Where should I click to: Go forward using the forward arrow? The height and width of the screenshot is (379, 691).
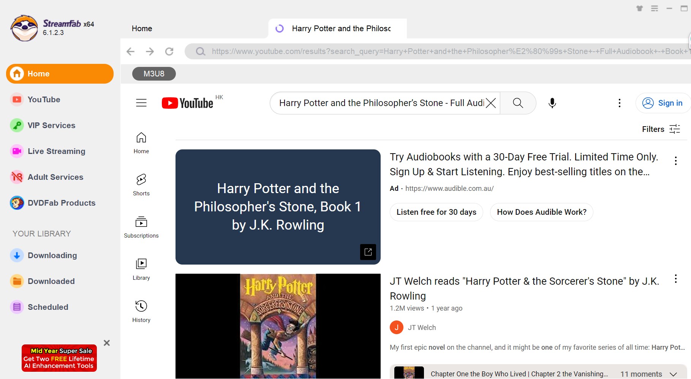pos(150,51)
